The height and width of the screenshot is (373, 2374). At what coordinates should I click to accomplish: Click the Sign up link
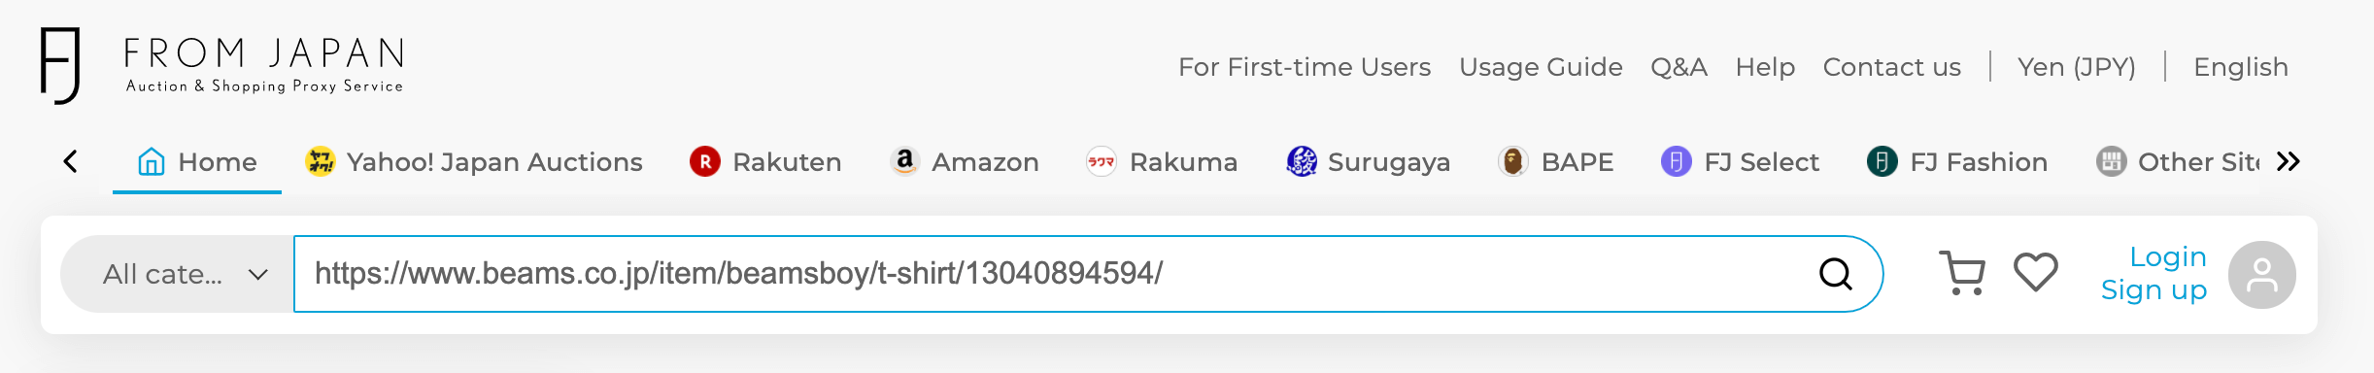(x=2154, y=290)
